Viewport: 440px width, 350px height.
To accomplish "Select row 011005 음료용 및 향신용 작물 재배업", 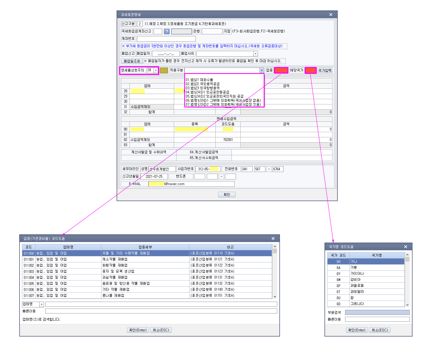I will tap(147, 283).
